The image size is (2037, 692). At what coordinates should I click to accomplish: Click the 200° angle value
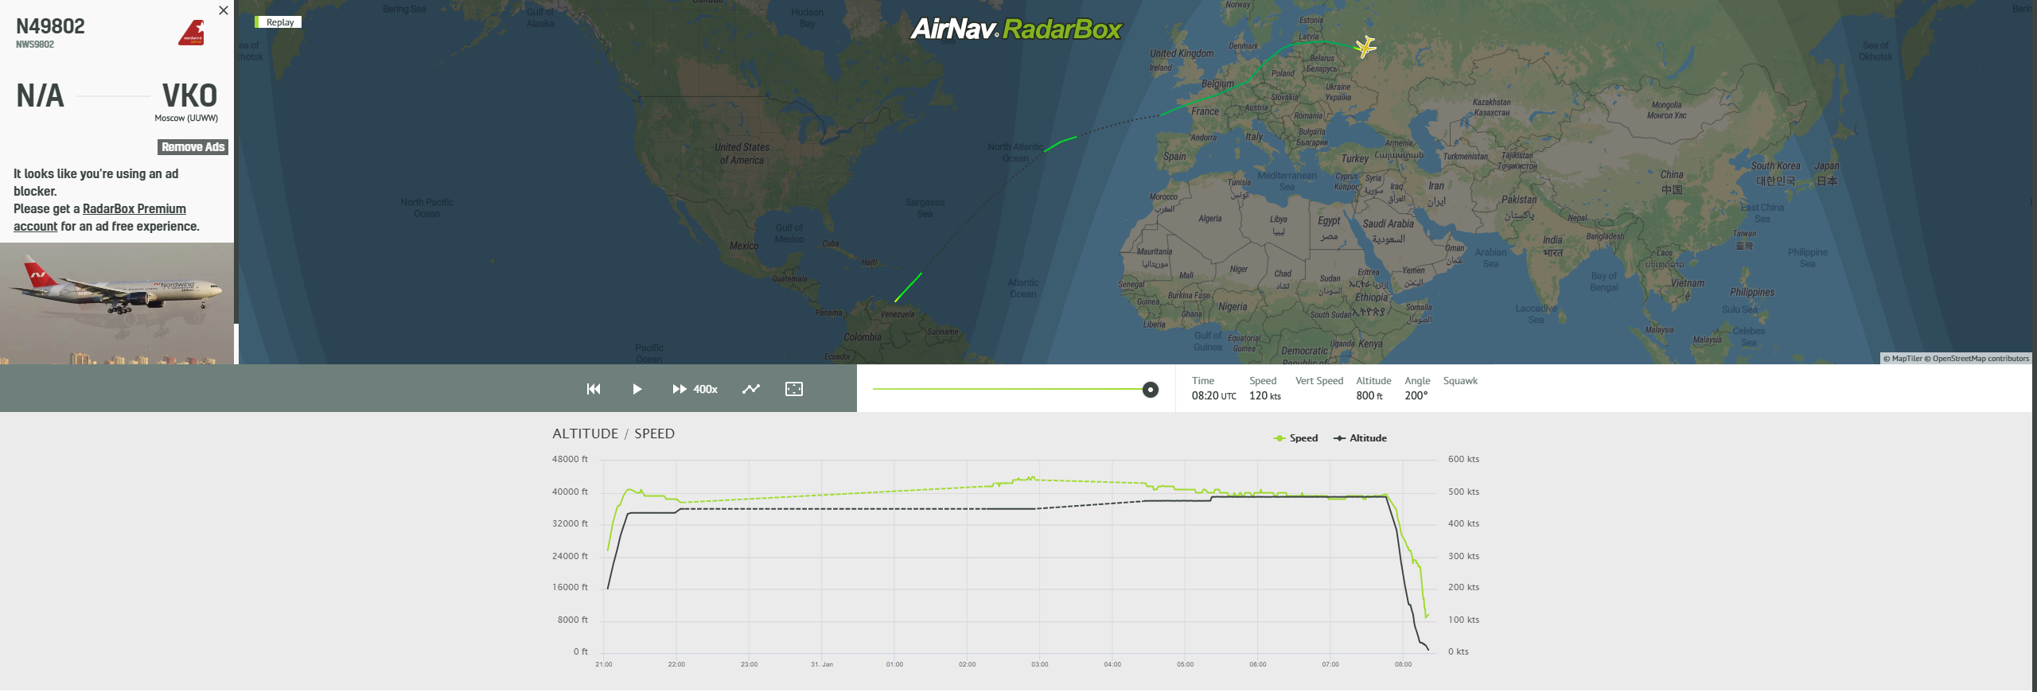pos(1416,396)
